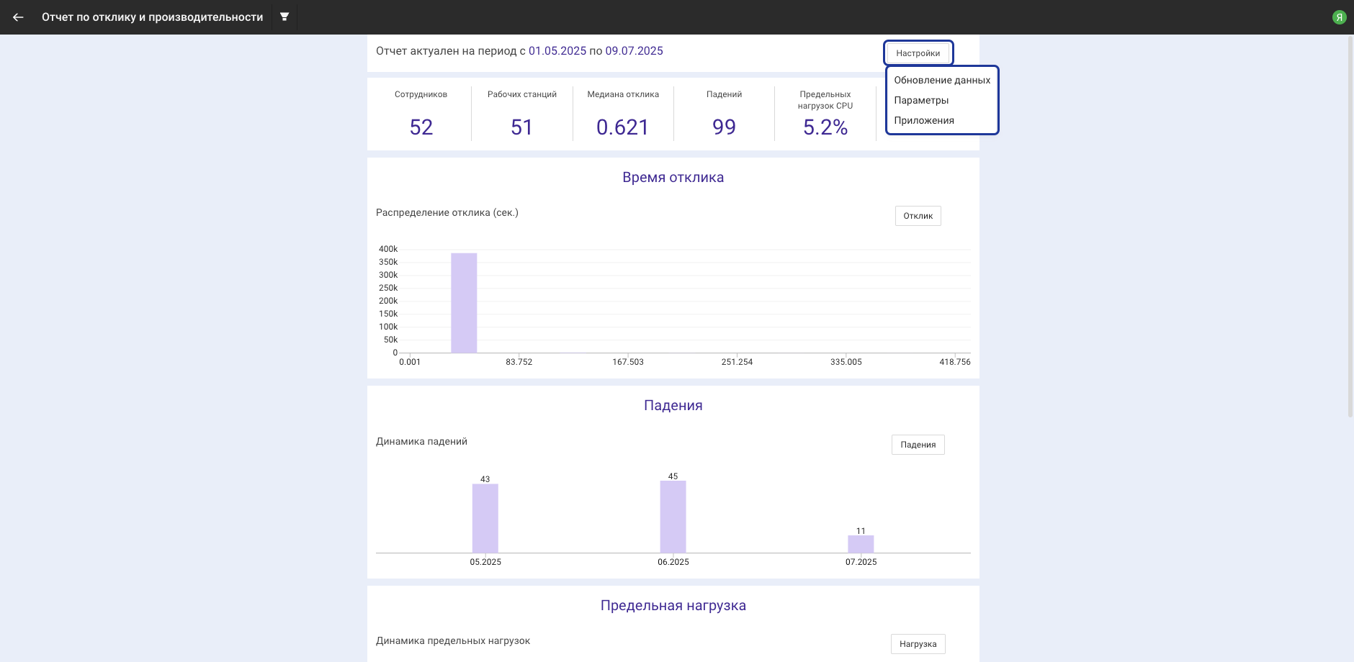Click the Медиана отклика value 0.621
Image resolution: width=1354 pixels, height=662 pixels.
[x=622, y=127]
